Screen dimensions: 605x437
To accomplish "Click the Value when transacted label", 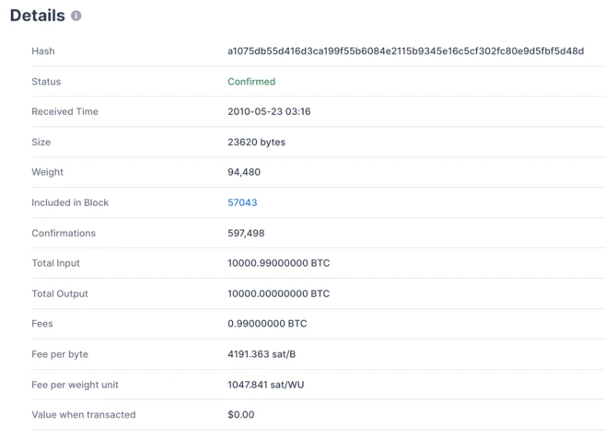I will [x=83, y=415].
